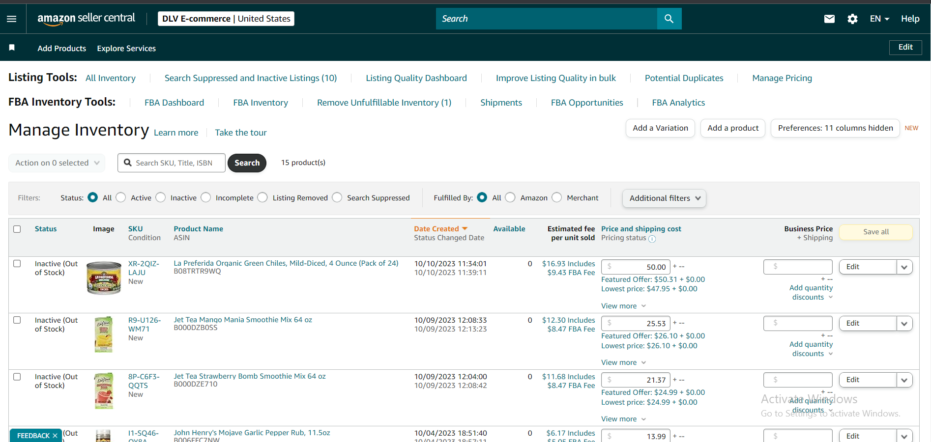931x442 pixels.
Task: Open Jet Tea Strawberry Bomb product thumbnail
Action: click(104, 391)
